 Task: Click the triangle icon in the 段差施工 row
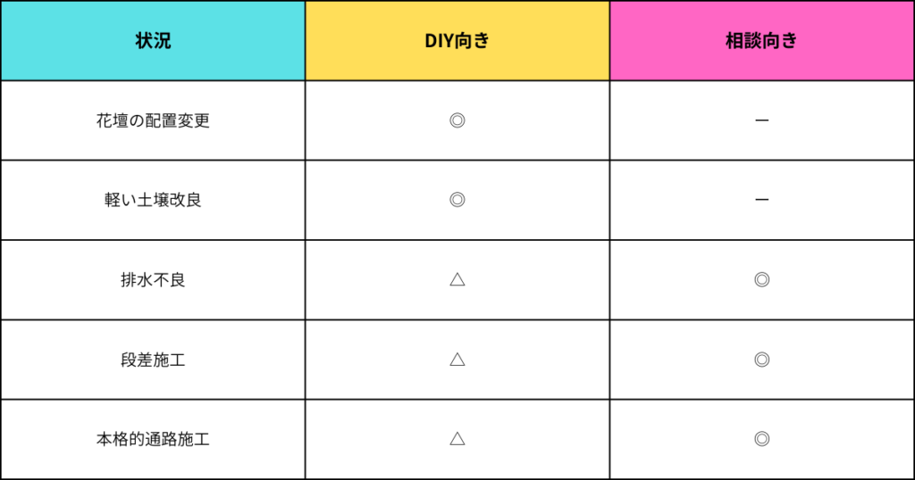457,359
